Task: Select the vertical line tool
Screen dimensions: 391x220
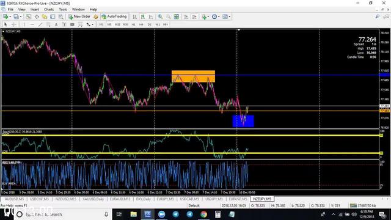Action: [x=24, y=24]
